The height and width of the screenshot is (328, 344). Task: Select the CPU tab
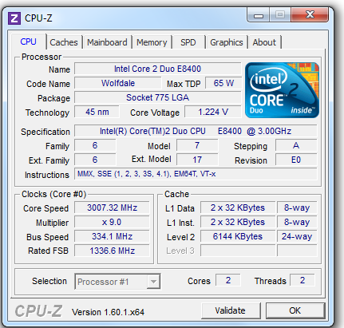tap(29, 41)
